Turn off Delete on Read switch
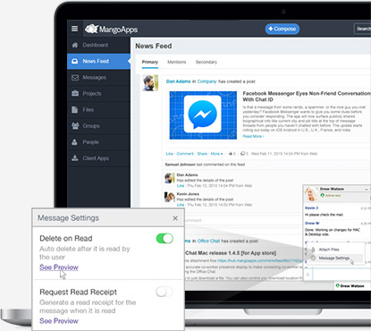371x331 pixels. 164,239
